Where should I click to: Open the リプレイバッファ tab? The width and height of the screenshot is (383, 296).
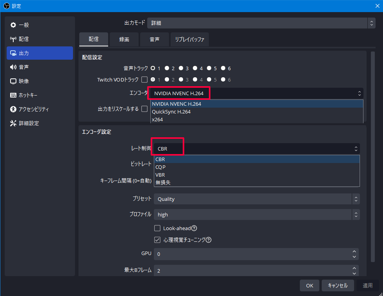[189, 39]
